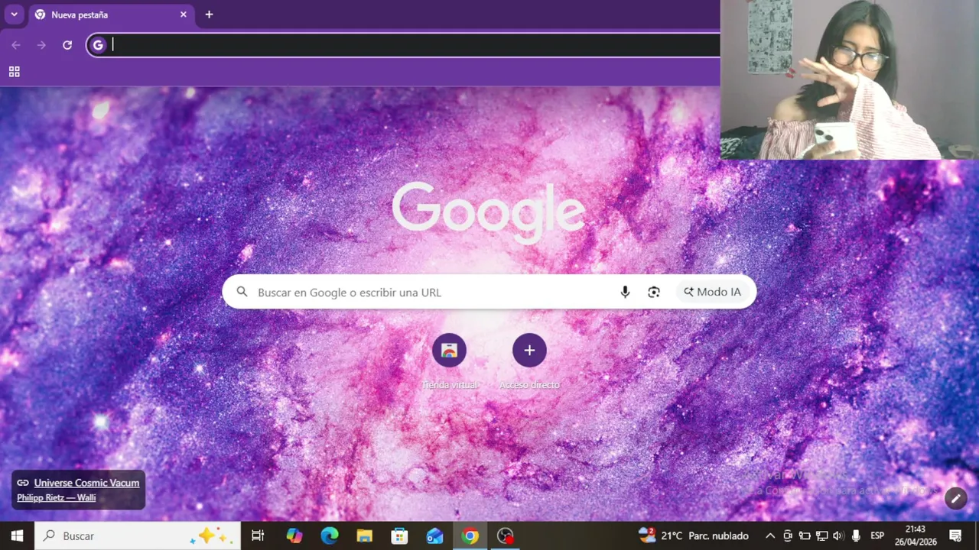Screen dimensions: 979x550
Task: Close the Nueva pestaña tab
Action: pyautogui.click(x=184, y=15)
